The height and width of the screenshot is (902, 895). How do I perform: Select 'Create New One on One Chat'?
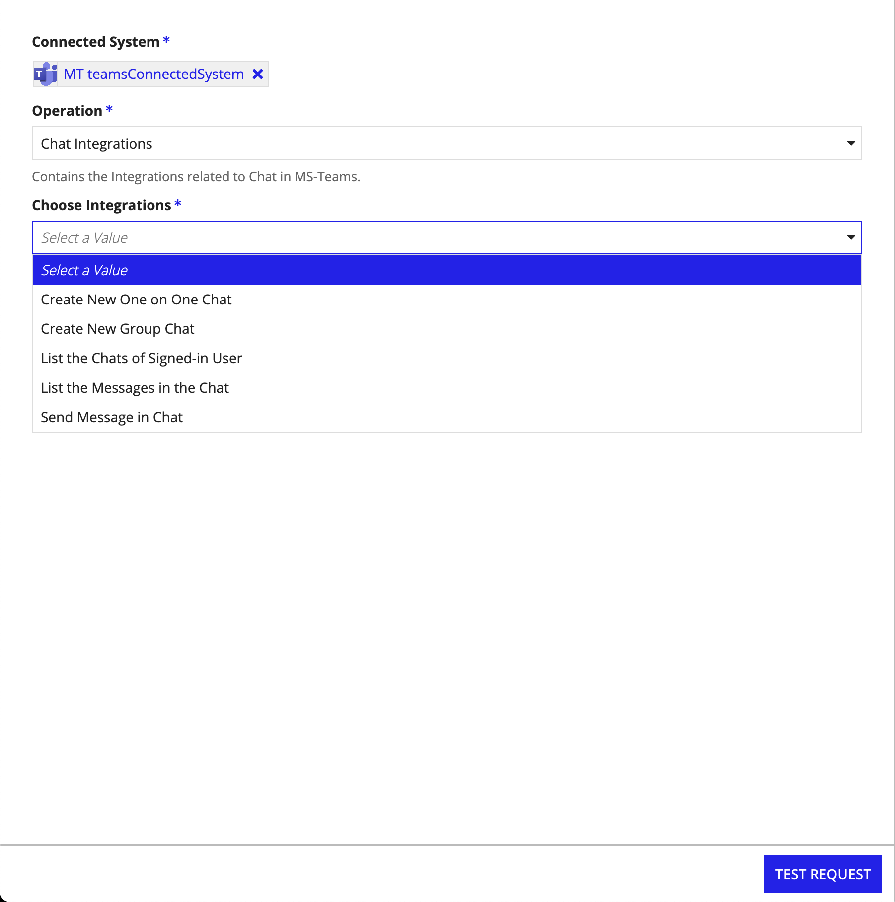(x=137, y=299)
